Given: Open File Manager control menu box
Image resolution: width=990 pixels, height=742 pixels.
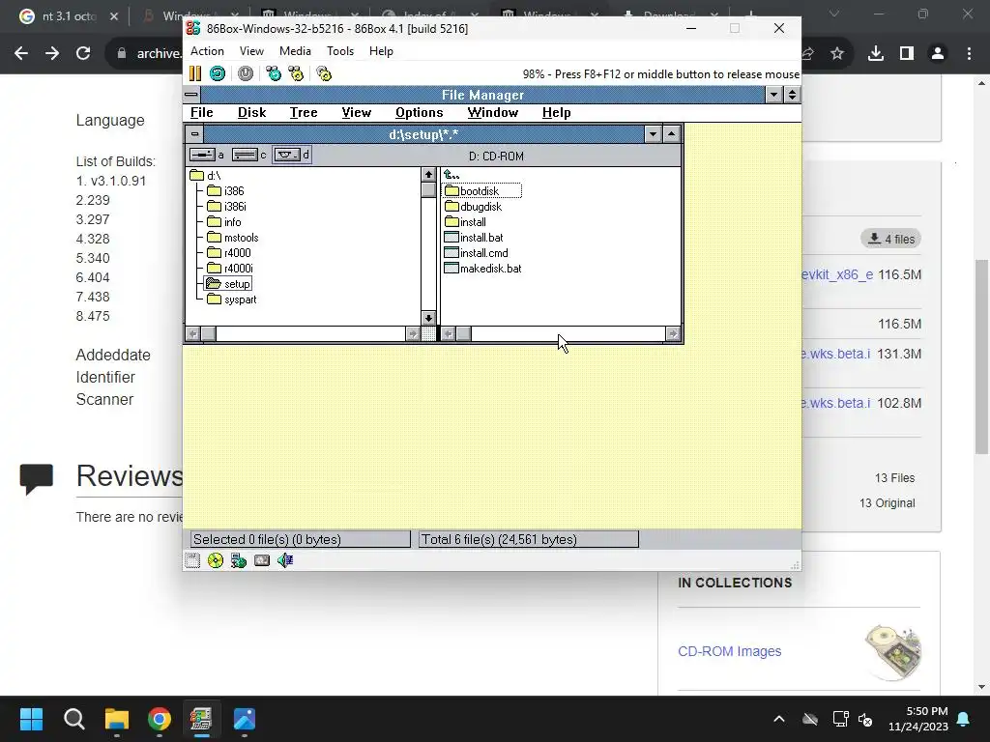Looking at the screenshot, I should 191,95.
